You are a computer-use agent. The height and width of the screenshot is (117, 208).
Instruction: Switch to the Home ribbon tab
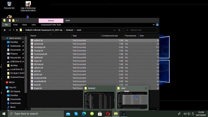tap(15, 25)
